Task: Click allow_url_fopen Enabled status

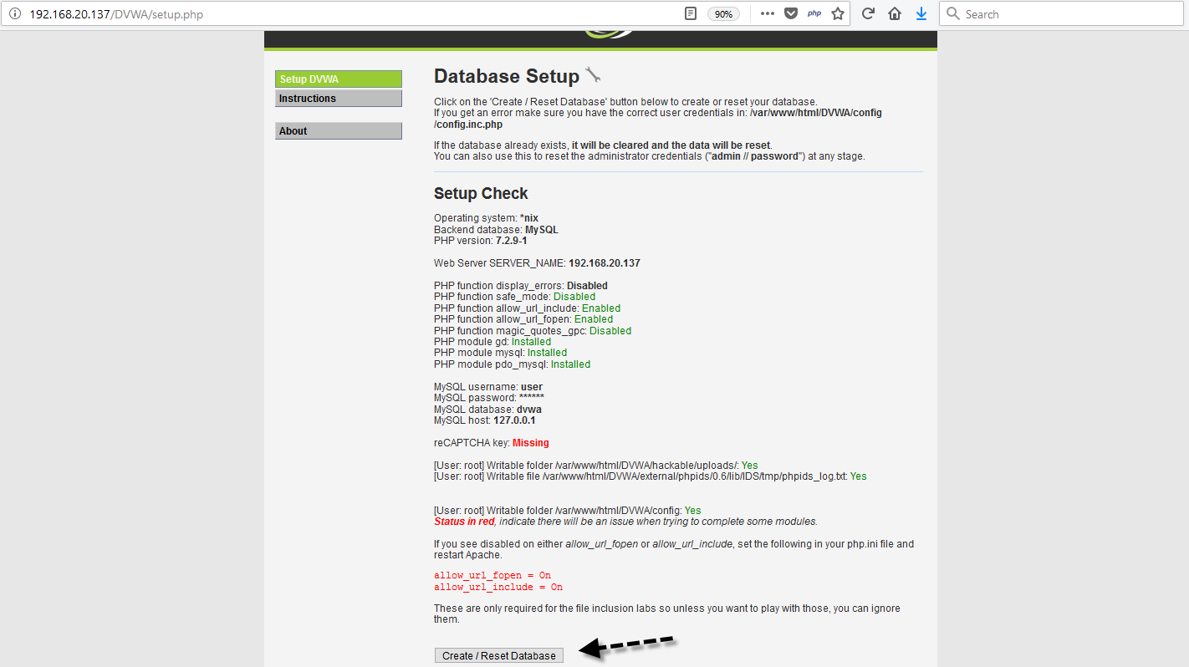Action: (594, 319)
